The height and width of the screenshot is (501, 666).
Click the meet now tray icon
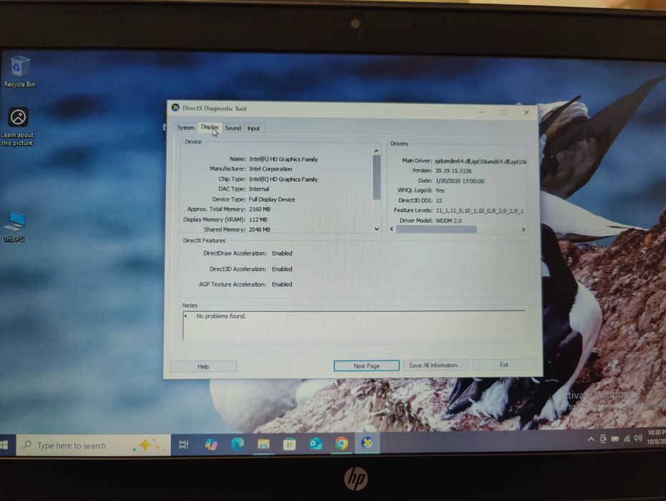[603, 439]
